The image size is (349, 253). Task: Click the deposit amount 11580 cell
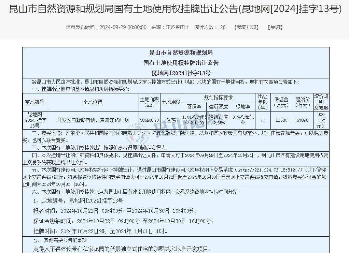[281, 120]
